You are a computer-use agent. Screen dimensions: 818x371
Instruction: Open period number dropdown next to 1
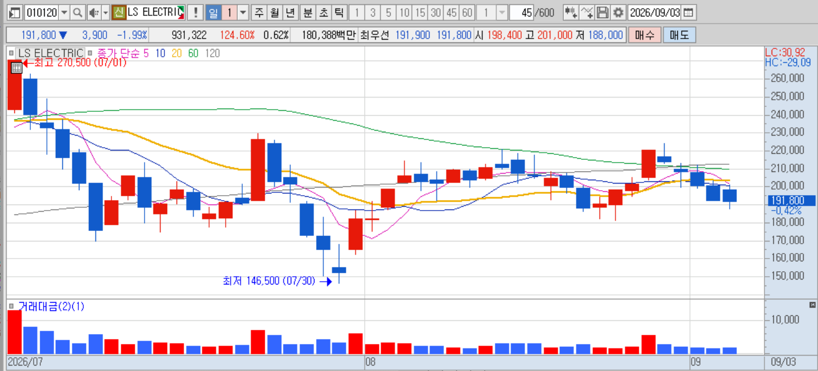pos(243,12)
